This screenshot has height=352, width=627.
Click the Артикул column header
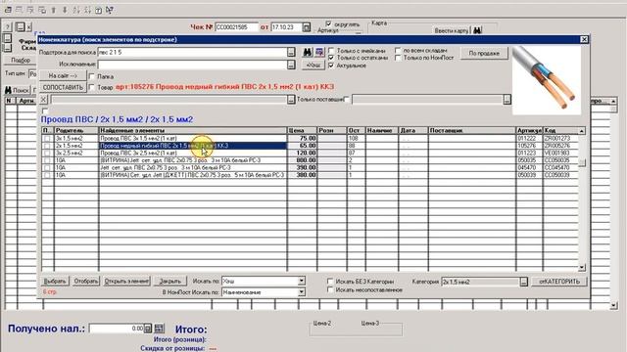[x=529, y=130]
